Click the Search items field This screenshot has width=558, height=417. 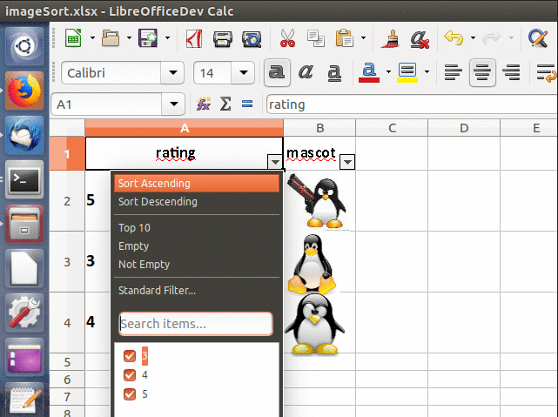(196, 325)
